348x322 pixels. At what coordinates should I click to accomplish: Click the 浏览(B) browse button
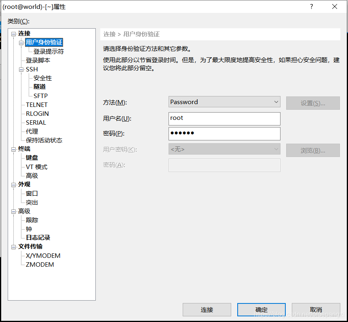tap(313, 150)
